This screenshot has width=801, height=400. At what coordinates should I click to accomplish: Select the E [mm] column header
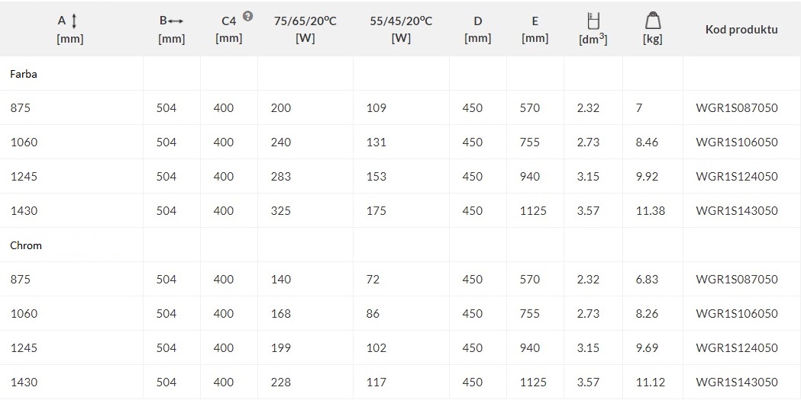535,29
